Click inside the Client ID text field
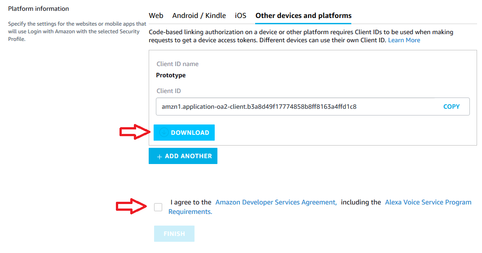 (x=292, y=107)
